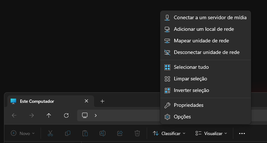
Task: Go forward with the right arrow
Action: pyautogui.click(x=32, y=115)
